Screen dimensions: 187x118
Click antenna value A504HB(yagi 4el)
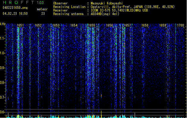(x=105, y=14)
